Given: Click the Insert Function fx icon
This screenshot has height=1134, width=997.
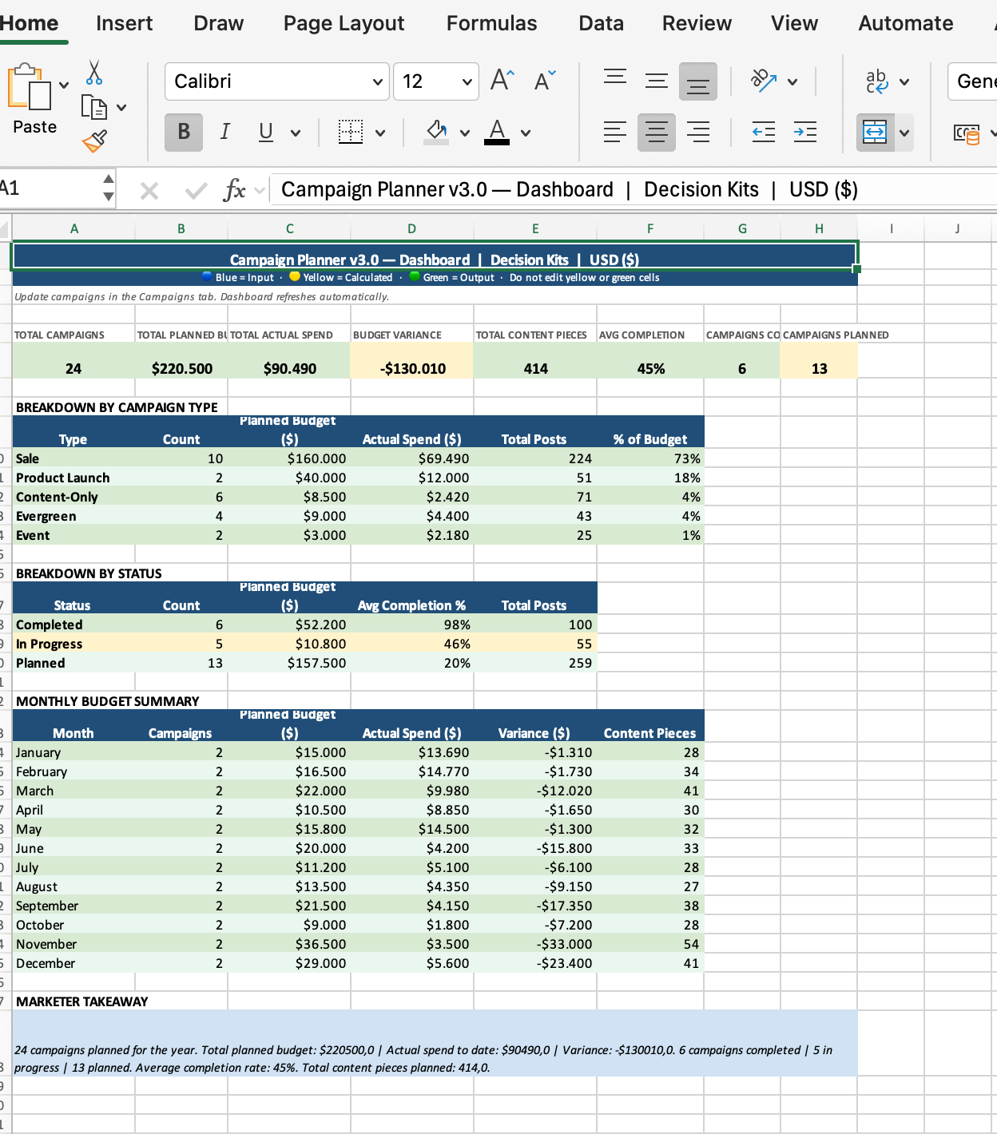Looking at the screenshot, I should [234, 190].
